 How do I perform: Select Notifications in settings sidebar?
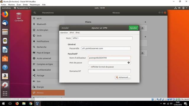pyautogui.click(x=48, y=41)
